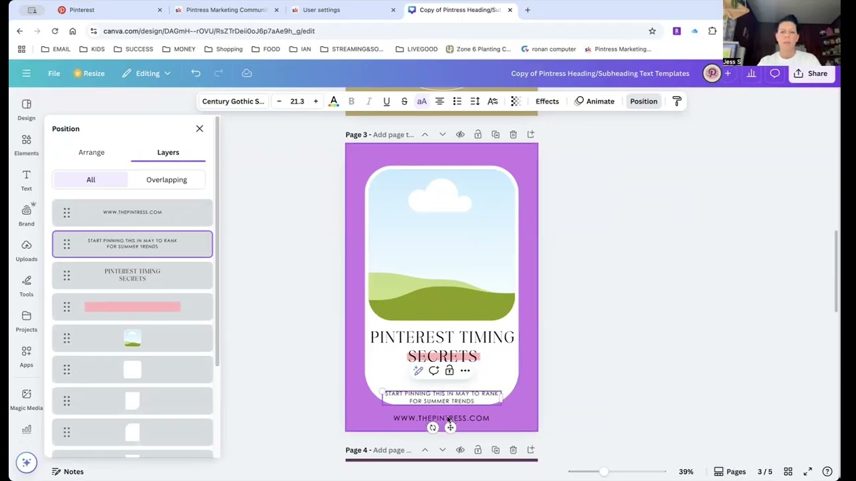Open the Tools sidebar panel
Viewport: 856px width, 481px height.
26,287
